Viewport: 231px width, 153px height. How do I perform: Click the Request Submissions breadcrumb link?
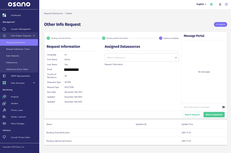click(53, 13)
